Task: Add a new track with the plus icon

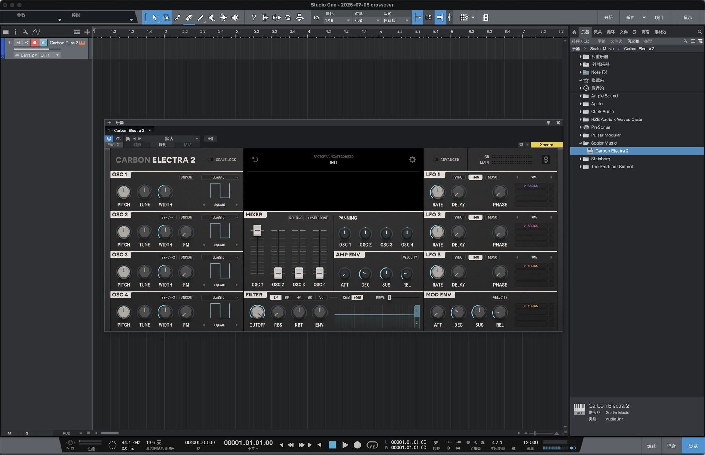Action: [87, 32]
